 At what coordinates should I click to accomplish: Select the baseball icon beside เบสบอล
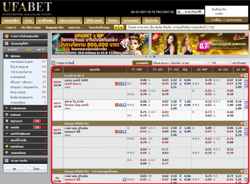[7, 114]
